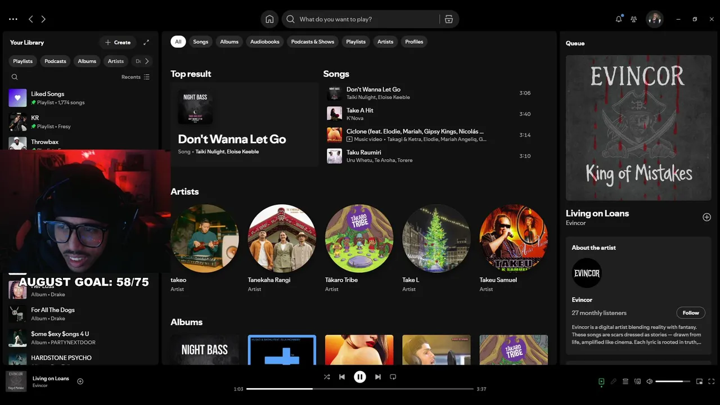Open the Take L artist thumbnail
720x405 pixels.
(436, 238)
